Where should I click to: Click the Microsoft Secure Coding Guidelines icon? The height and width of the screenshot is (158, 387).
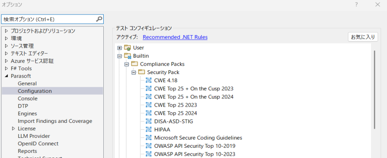click(149, 137)
